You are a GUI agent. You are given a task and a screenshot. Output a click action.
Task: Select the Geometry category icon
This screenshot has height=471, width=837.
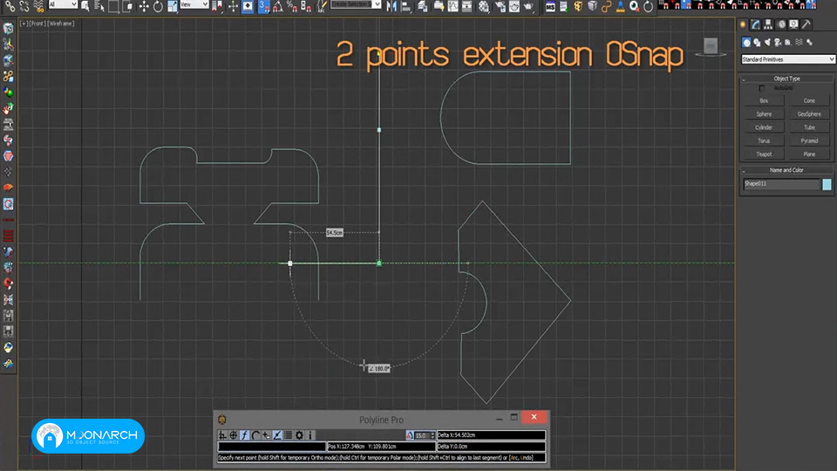tap(746, 42)
